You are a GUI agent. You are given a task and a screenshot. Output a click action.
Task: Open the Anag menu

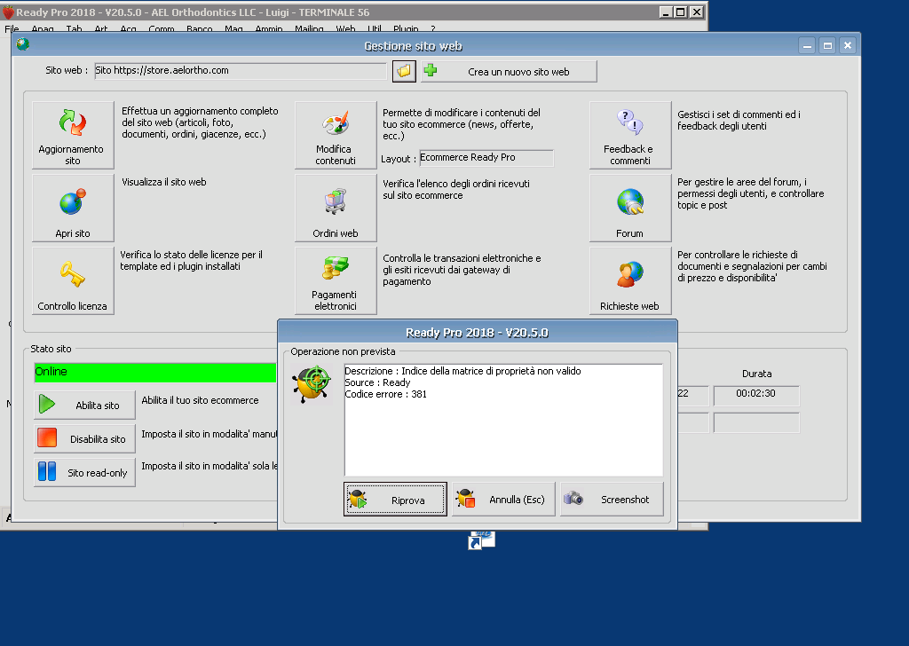tap(43, 28)
